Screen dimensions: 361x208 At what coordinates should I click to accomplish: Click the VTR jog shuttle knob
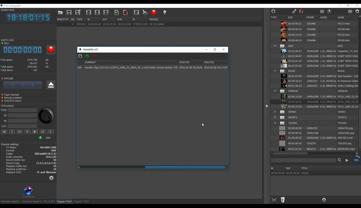click(x=46, y=116)
